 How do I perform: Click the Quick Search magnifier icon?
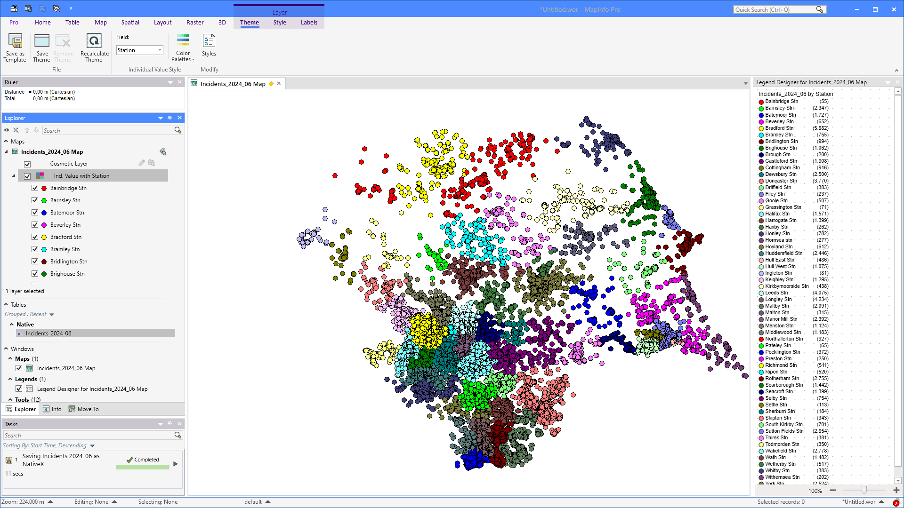[820, 9]
